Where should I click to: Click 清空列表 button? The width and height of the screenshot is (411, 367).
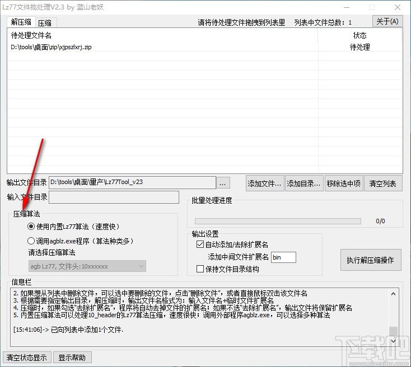click(382, 183)
